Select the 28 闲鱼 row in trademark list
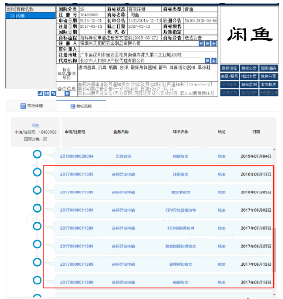 (31, 16)
